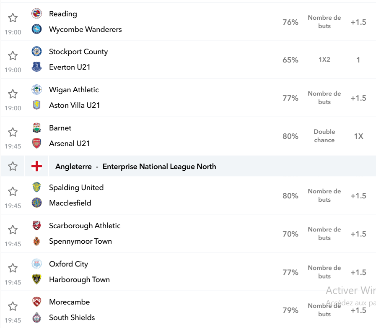The image size is (376, 328).
Task: Open the Barnet team name link
Action: (60, 128)
